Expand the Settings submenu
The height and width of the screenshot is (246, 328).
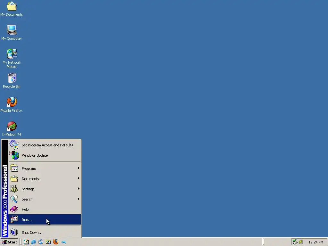(45, 189)
